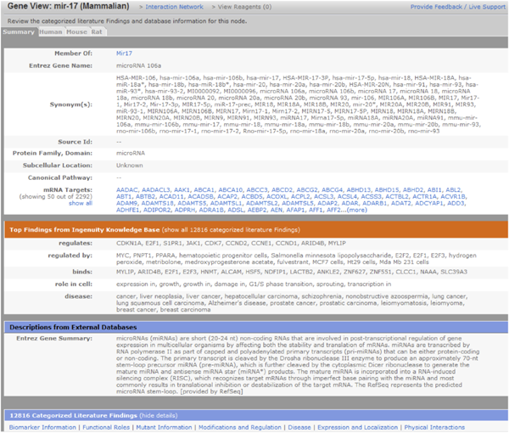Viewport: 509px width, 433px height.
Task: Open Provide Feedback / Live Support
Action: (x=458, y=7)
